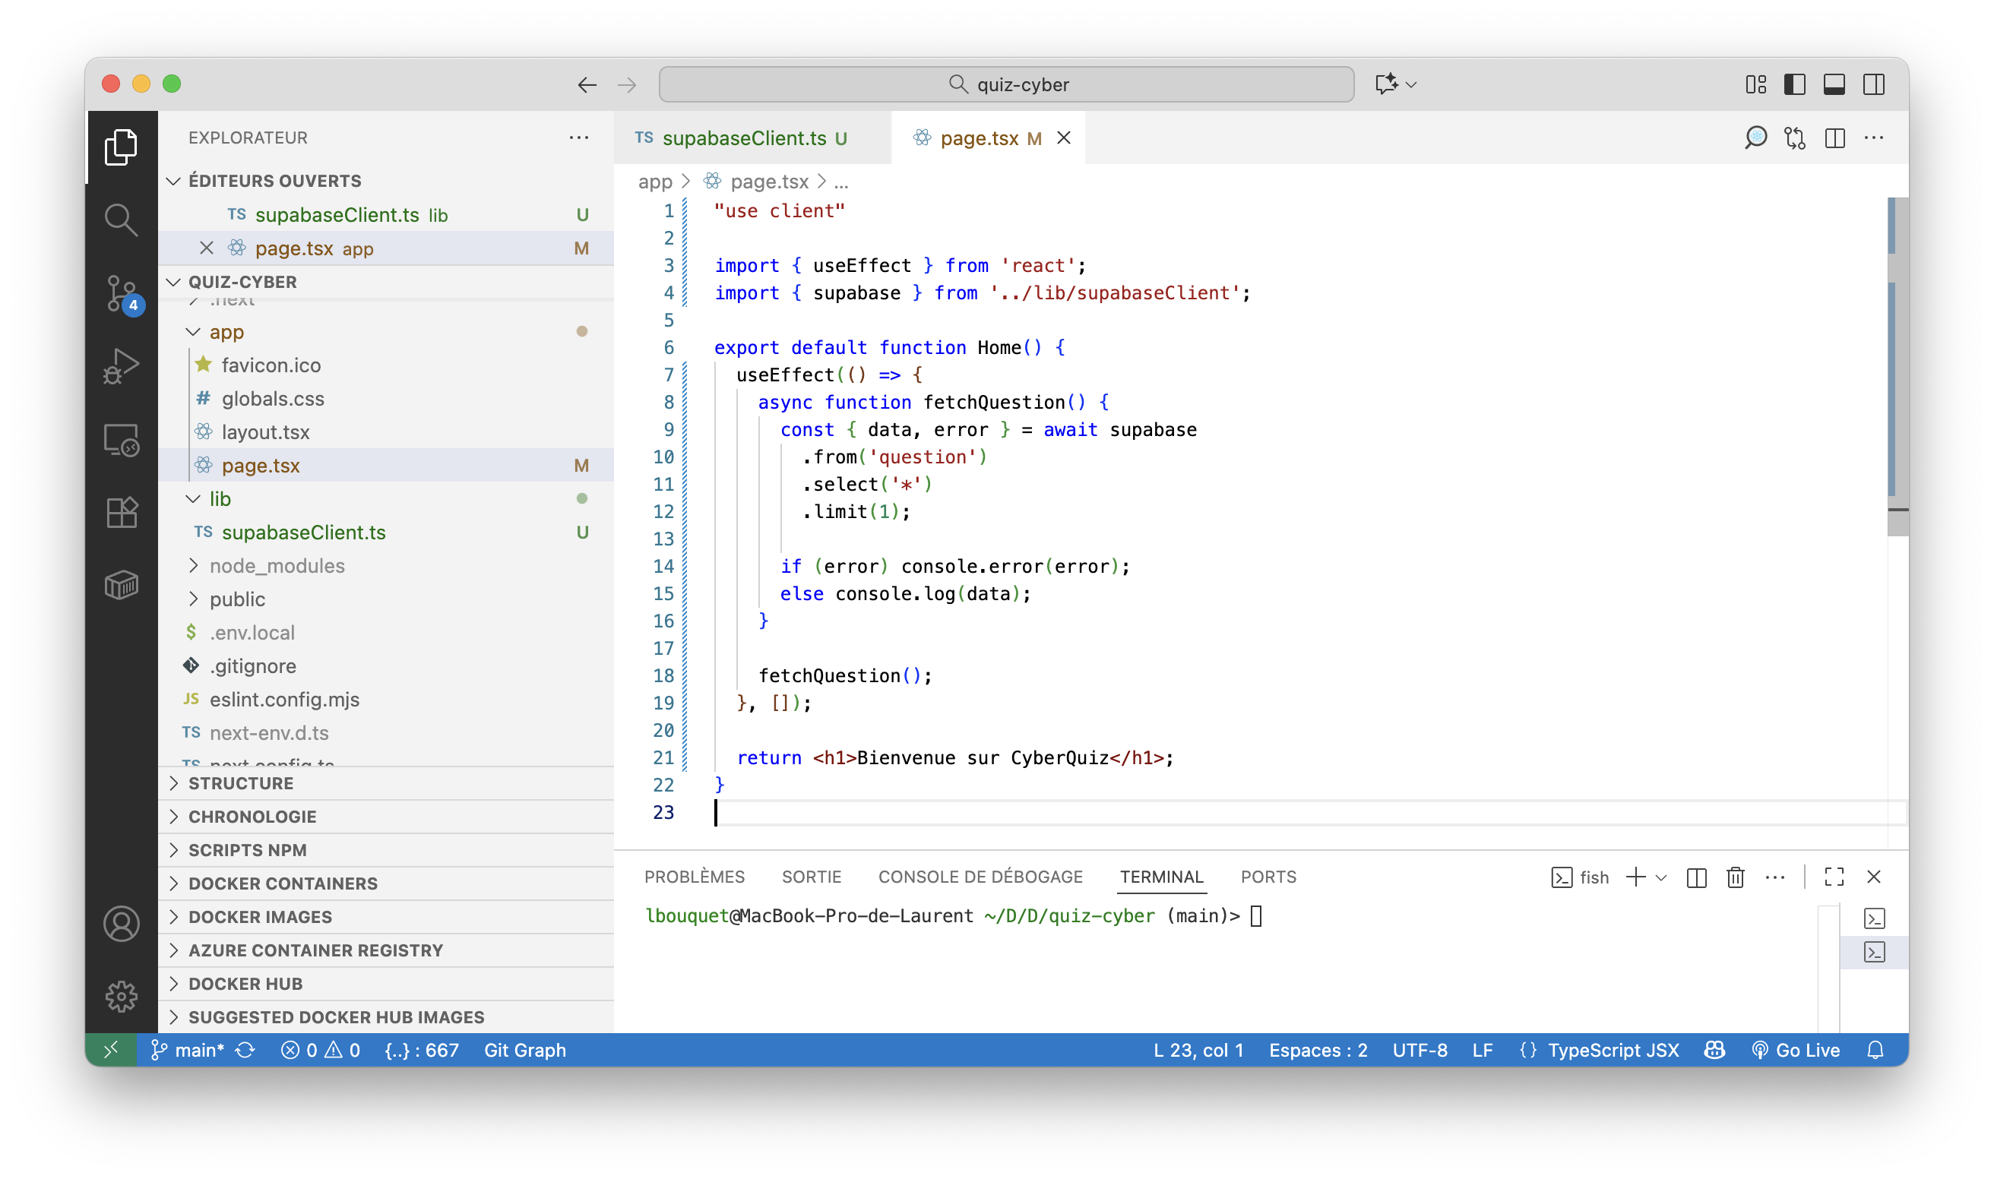The image size is (1994, 1179).
Task: Click Go Live in status bar
Action: pos(1796,1051)
